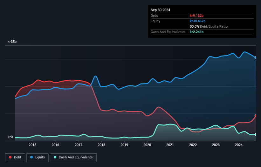Click the 2020 x-axis label
Image resolution: width=261 pixels, height=167 pixels.
(147, 145)
